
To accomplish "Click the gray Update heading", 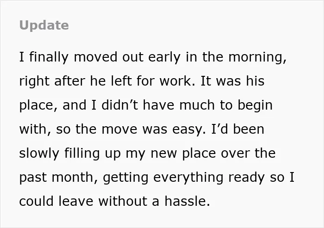I will point(44,25).
